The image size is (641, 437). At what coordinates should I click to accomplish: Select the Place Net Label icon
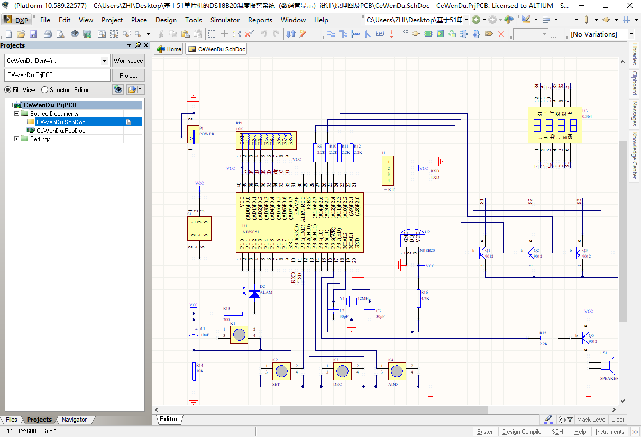(x=379, y=34)
